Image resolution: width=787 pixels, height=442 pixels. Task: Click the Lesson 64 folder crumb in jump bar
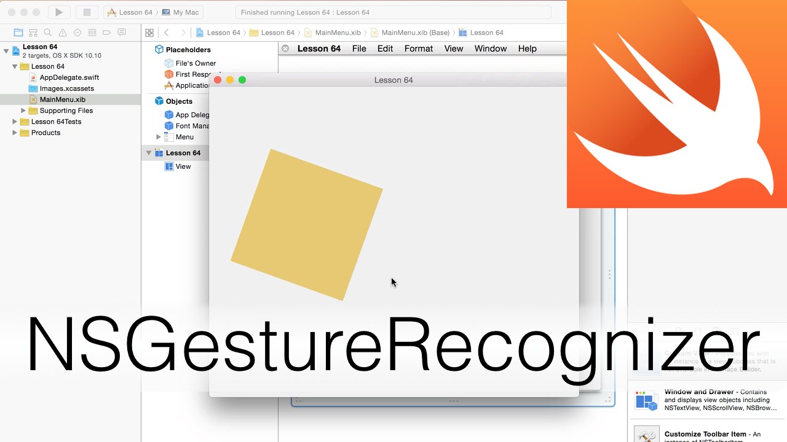click(272, 33)
